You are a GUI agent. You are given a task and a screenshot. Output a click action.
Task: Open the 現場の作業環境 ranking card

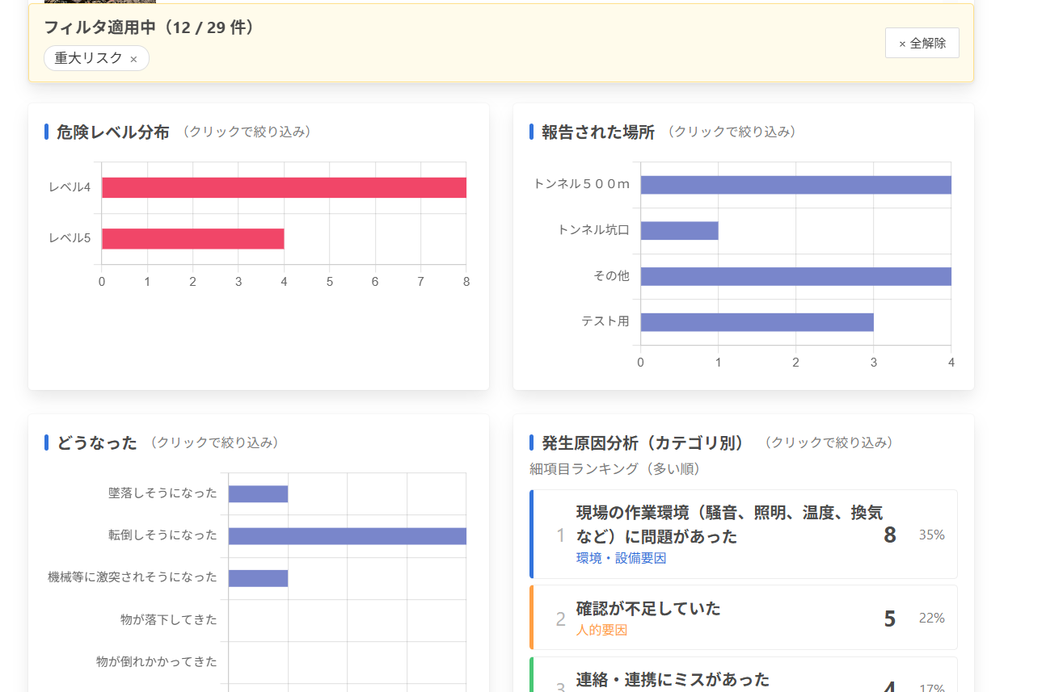tap(744, 534)
